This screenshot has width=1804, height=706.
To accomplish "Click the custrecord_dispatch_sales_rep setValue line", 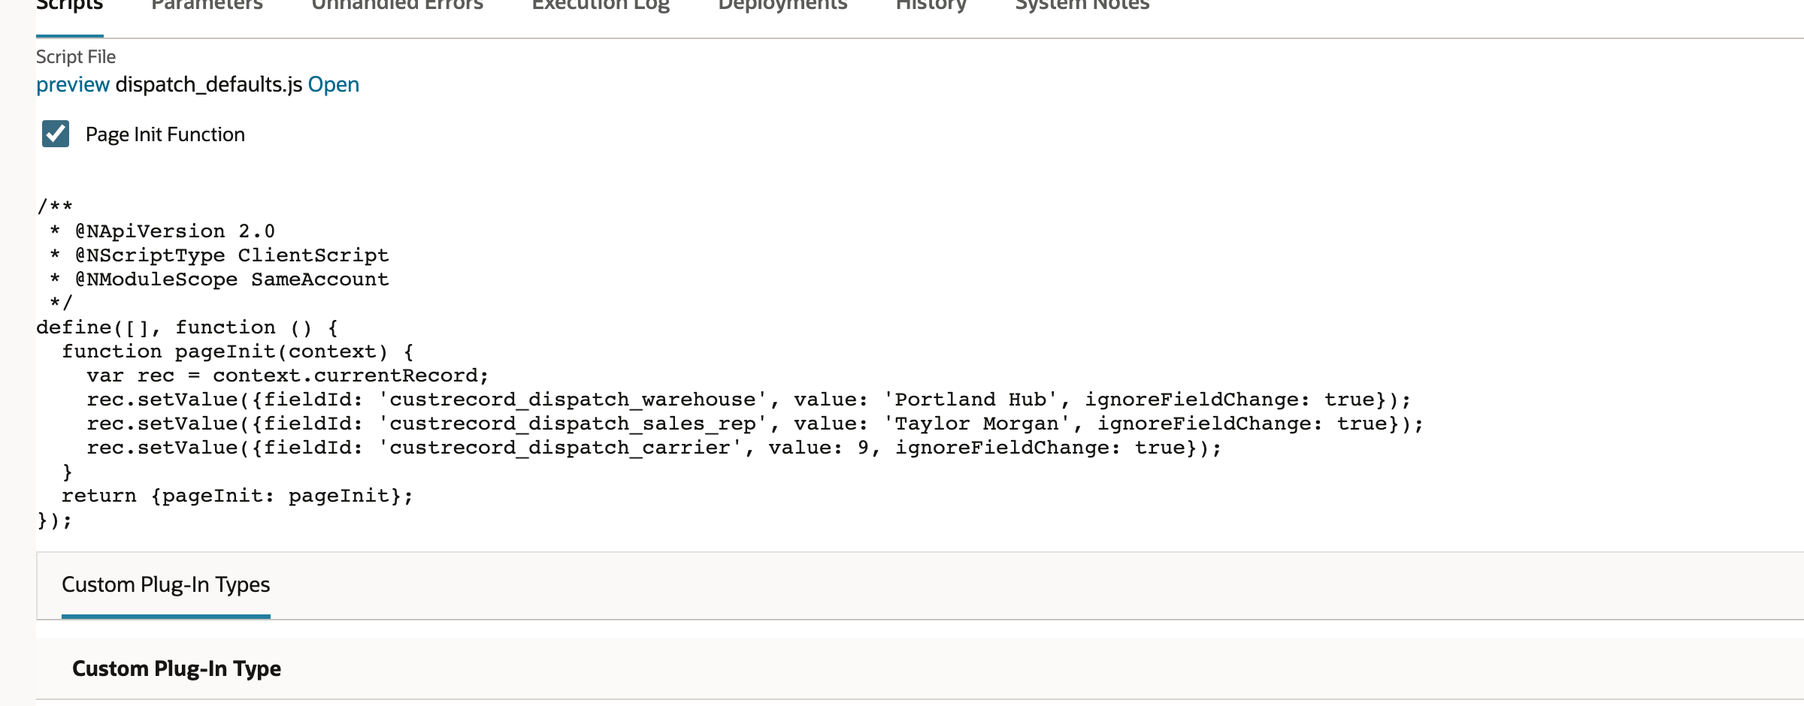I will tap(755, 424).
